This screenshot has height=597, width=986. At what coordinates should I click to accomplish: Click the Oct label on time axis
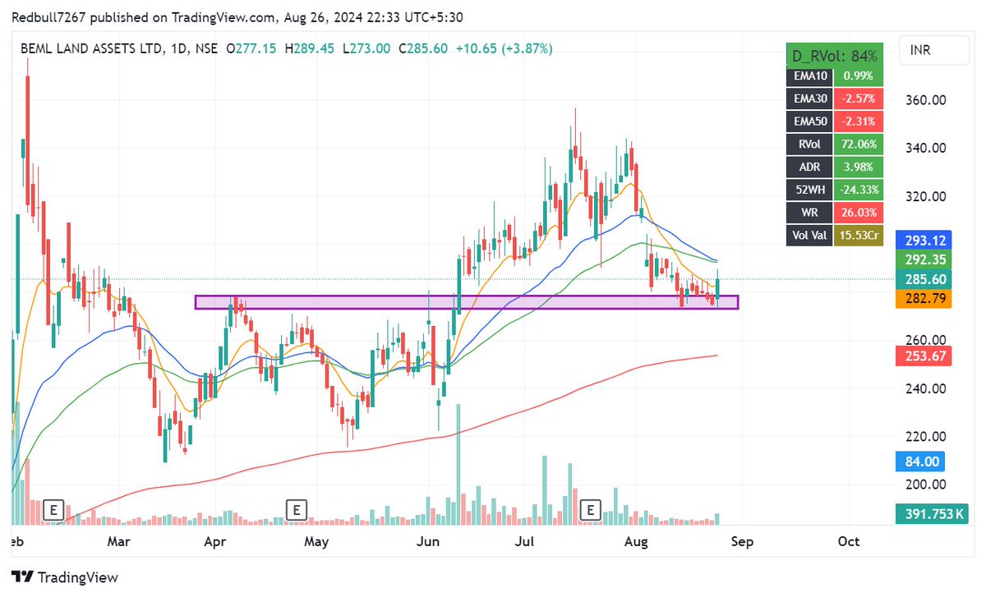tap(849, 542)
